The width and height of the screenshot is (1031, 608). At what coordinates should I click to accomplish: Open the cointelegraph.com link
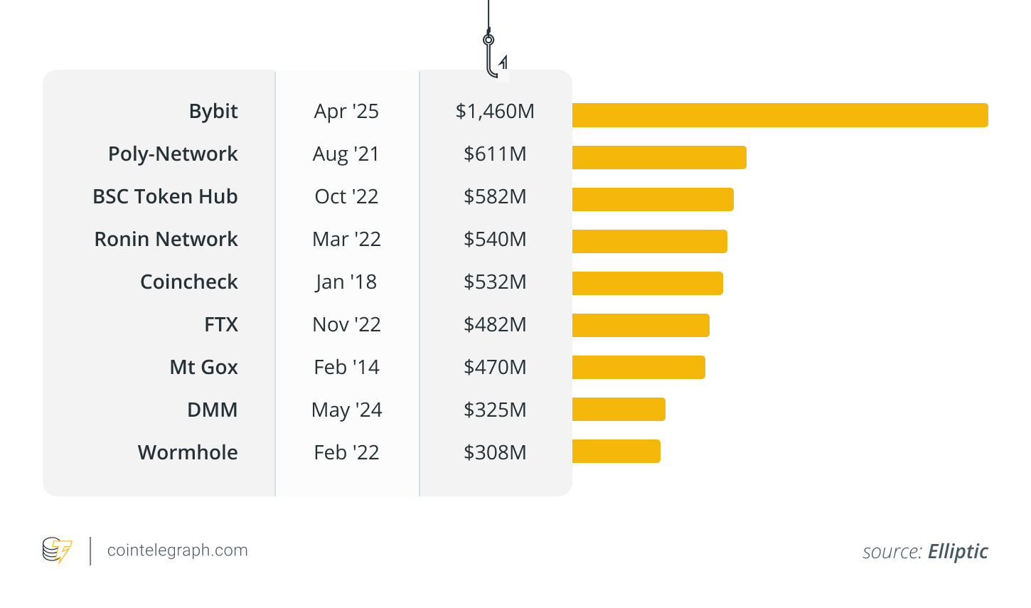(x=177, y=550)
